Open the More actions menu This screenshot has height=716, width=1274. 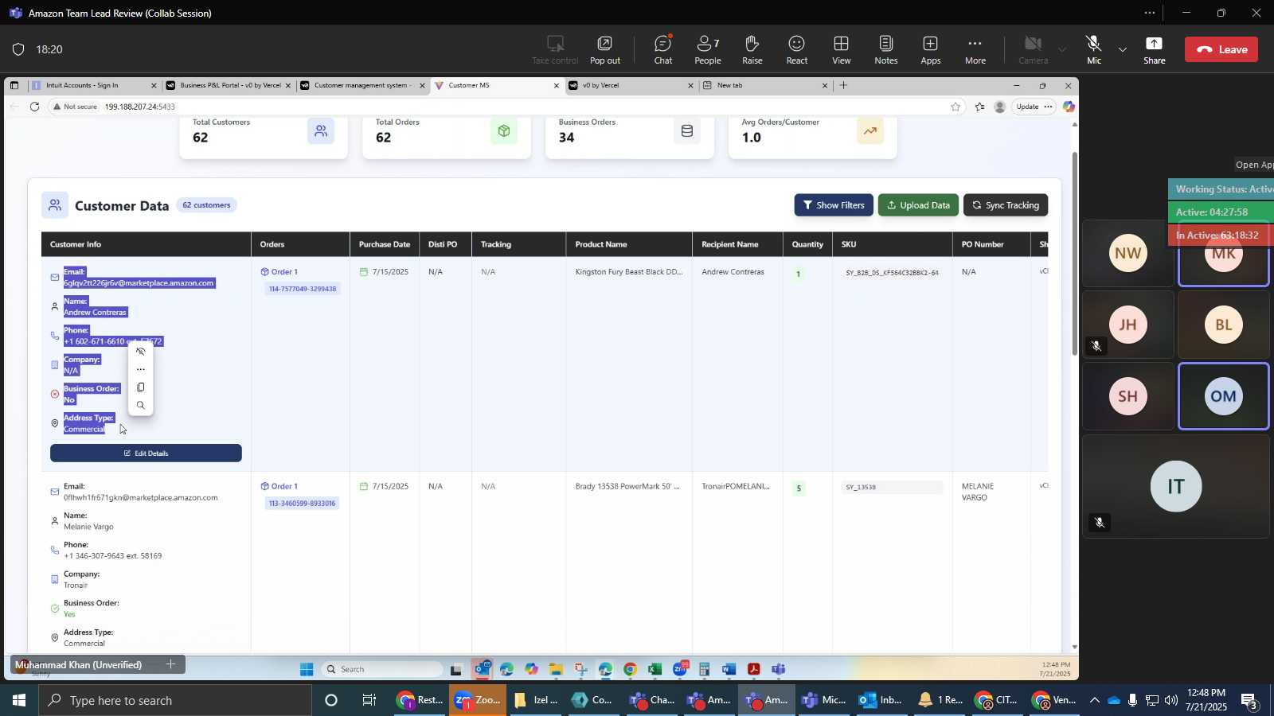tap(975, 49)
